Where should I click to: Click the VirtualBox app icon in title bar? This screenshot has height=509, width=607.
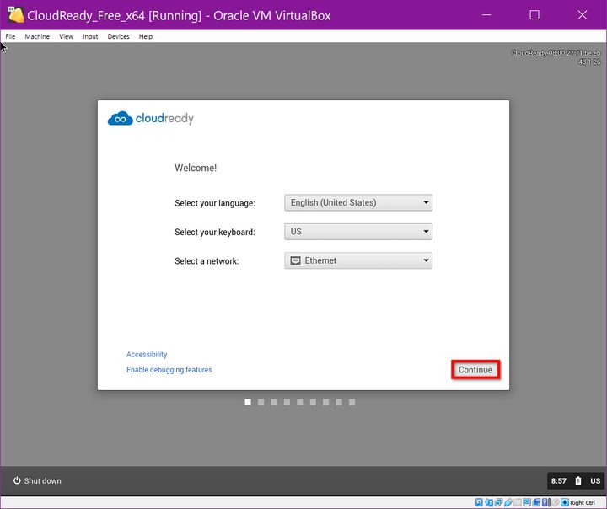click(x=15, y=14)
